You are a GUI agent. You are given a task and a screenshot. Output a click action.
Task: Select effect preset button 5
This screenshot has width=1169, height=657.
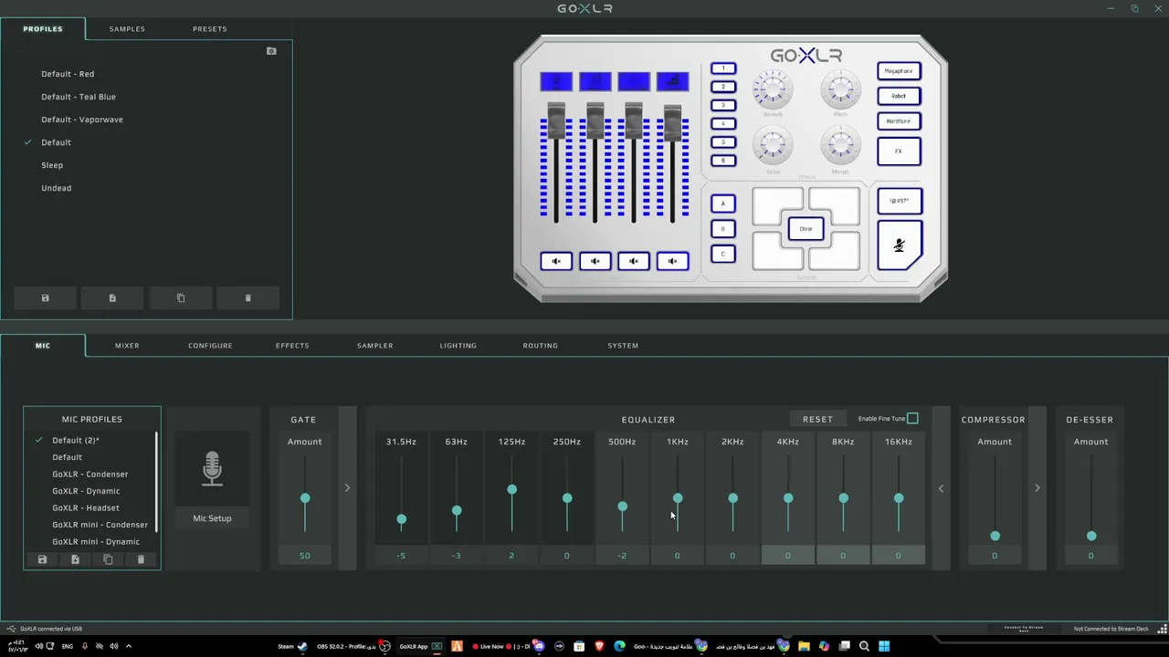coord(723,142)
